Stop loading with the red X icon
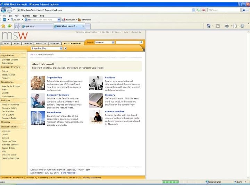250x187 pixels. 203,10
